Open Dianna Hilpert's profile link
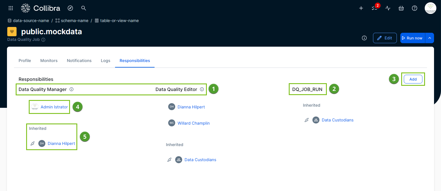 (x=191, y=107)
